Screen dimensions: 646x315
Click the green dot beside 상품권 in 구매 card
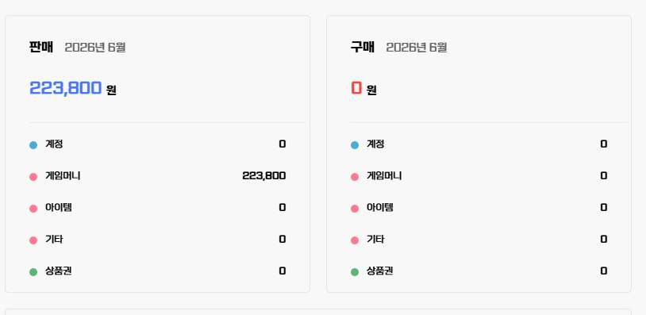pos(355,272)
